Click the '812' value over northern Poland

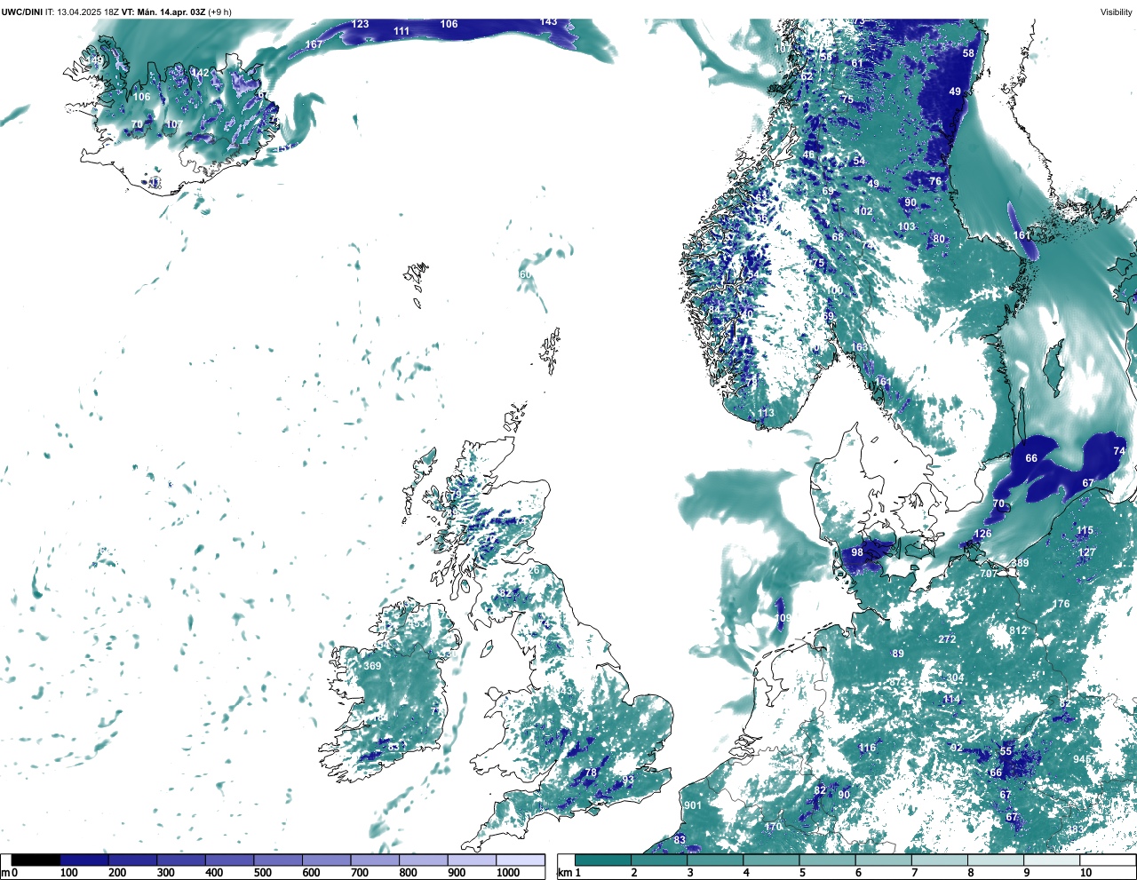coord(1018,630)
